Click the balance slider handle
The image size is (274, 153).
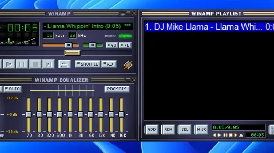[92, 45]
